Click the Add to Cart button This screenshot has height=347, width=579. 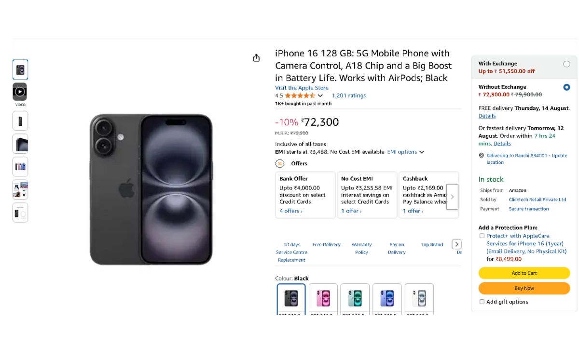point(524,273)
